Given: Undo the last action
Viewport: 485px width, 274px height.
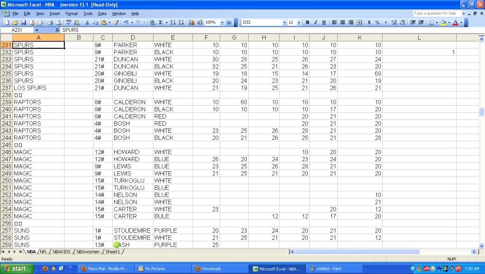Looking at the screenshot, I should click(x=126, y=22).
